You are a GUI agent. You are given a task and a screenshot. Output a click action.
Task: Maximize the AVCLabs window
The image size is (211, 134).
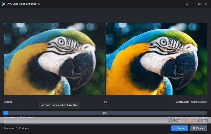pos(199,4)
